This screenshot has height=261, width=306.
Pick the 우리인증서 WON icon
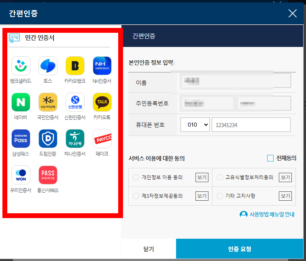pyautogui.click(x=21, y=175)
